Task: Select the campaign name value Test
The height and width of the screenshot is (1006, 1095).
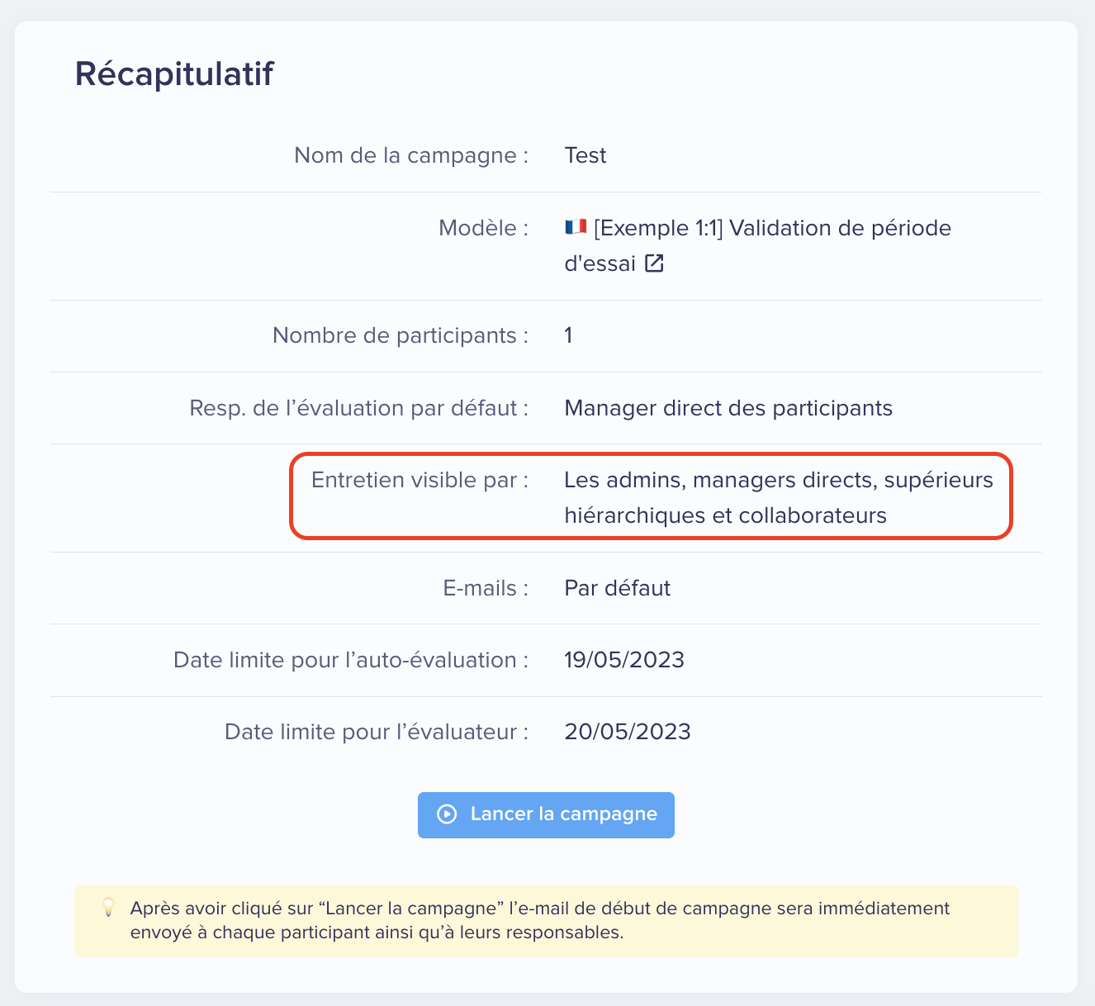Action: pyautogui.click(x=585, y=155)
